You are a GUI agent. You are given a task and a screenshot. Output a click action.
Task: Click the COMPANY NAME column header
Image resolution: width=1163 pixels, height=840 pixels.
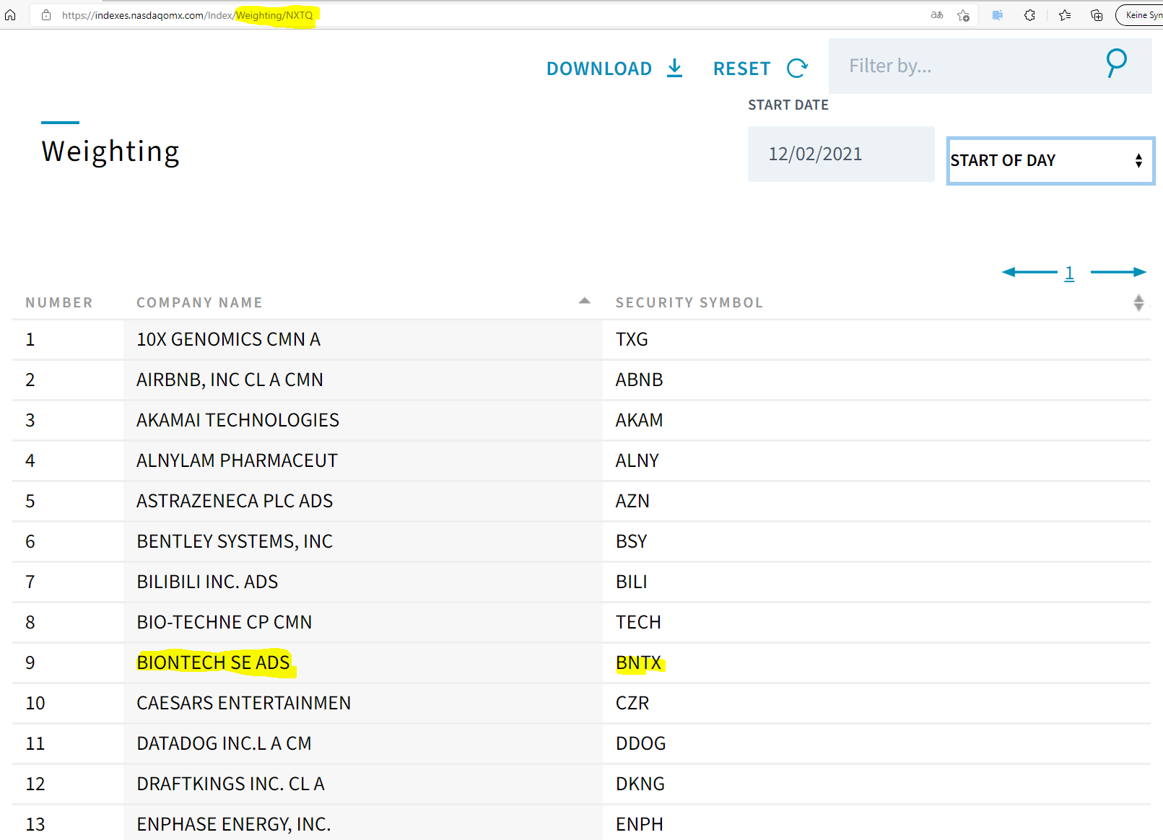199,302
